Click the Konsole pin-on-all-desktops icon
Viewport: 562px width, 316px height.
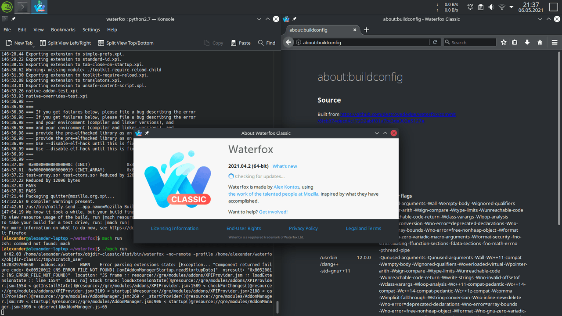click(x=14, y=19)
